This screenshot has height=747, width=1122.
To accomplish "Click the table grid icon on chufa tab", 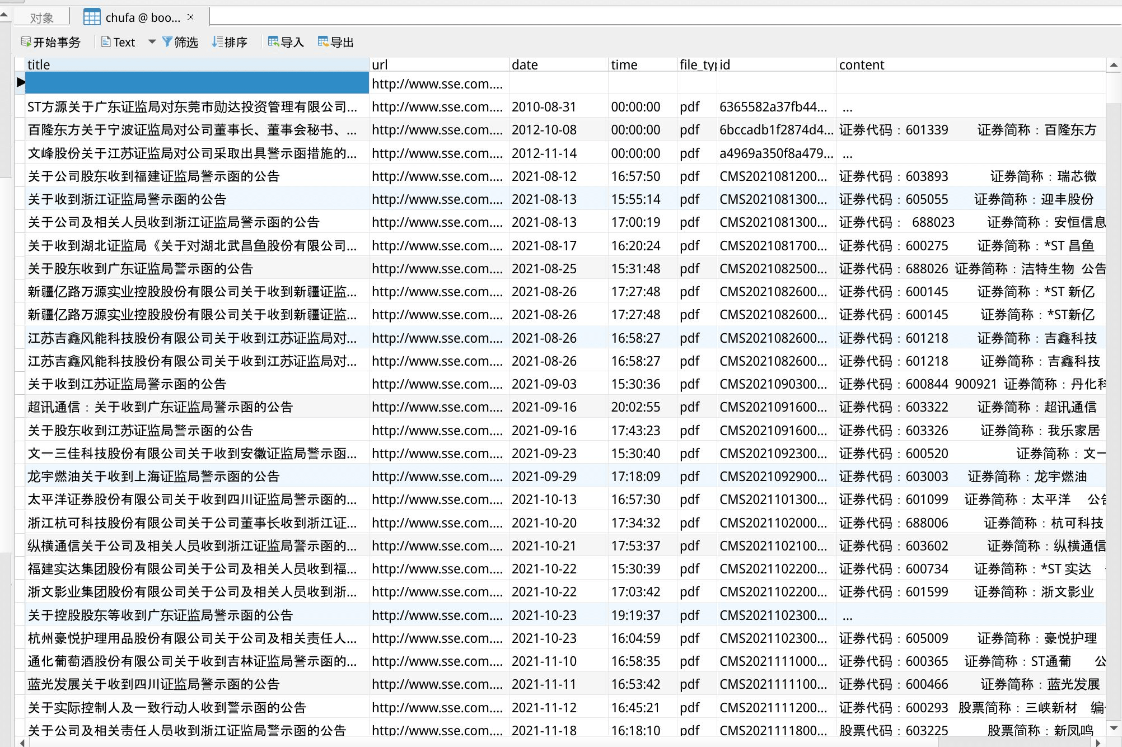I will tap(92, 17).
